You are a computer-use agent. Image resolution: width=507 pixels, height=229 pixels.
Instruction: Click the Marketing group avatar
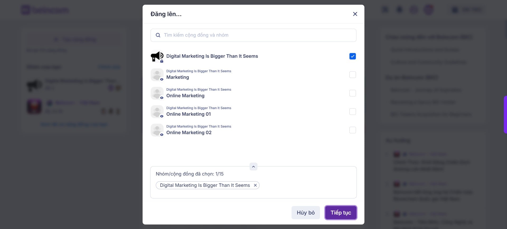pos(157,75)
